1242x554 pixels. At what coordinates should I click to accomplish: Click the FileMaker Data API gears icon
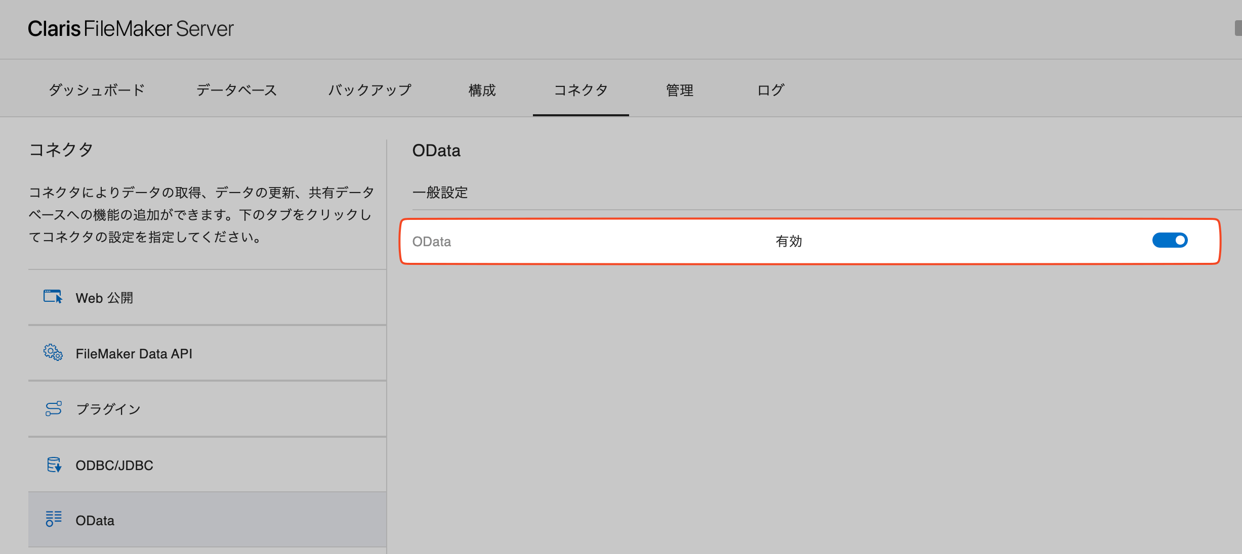tap(53, 352)
